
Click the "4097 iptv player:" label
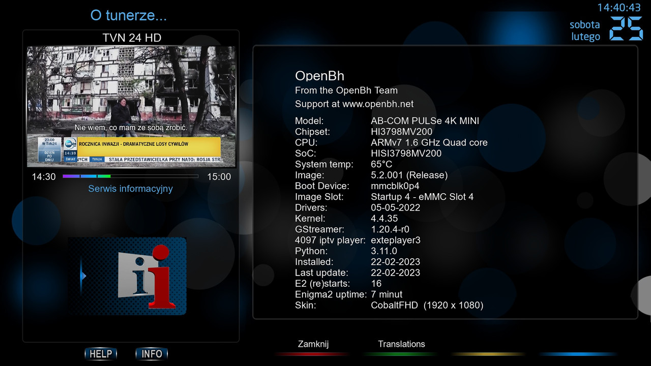330,240
